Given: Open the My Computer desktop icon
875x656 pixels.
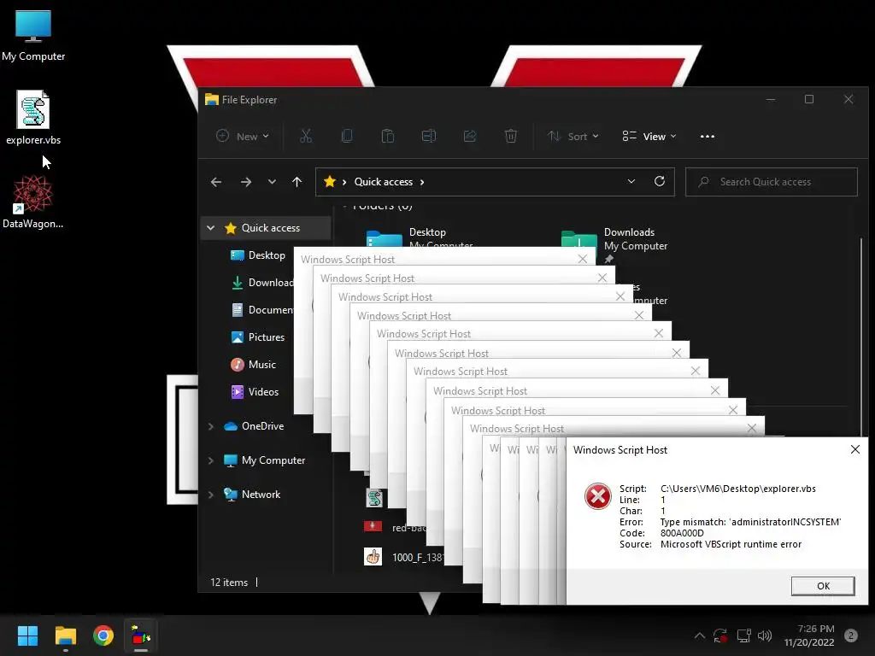Looking at the screenshot, I should tap(33, 36).
